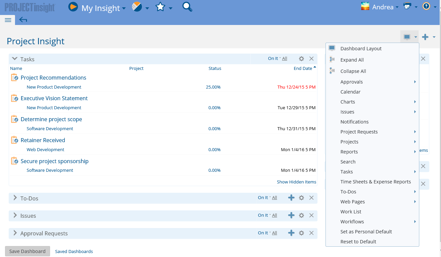
Task: Collapse the Tasks panel chevron
Action: click(x=15, y=59)
